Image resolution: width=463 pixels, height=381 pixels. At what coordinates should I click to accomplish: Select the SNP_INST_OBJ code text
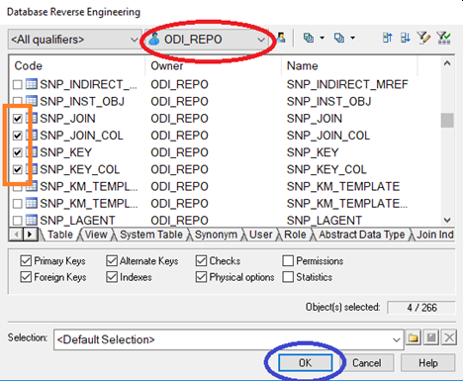(x=82, y=101)
